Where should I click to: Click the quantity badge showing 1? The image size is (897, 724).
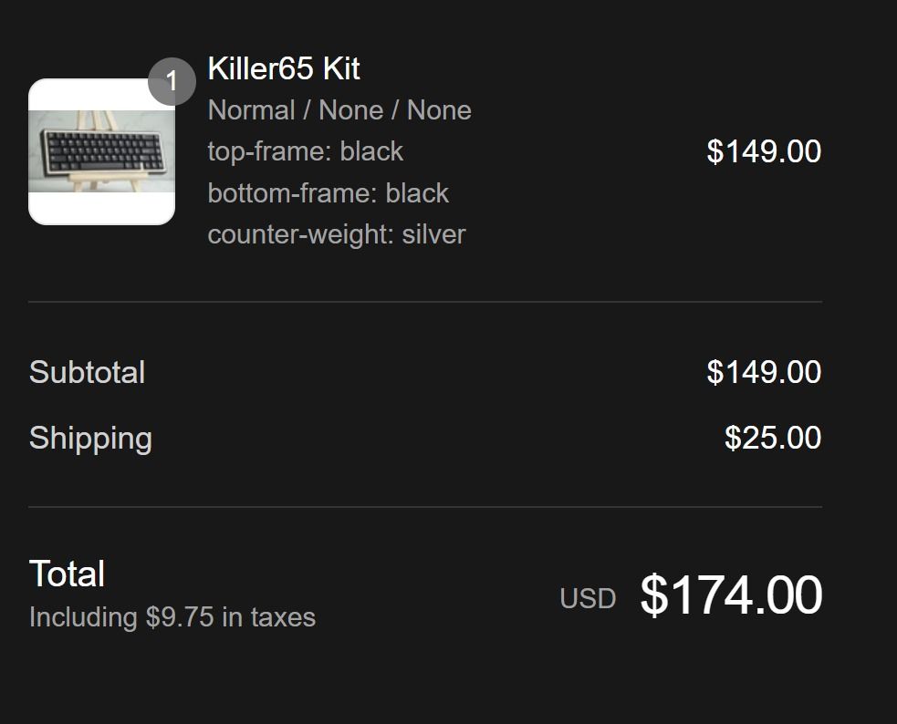pos(173,81)
